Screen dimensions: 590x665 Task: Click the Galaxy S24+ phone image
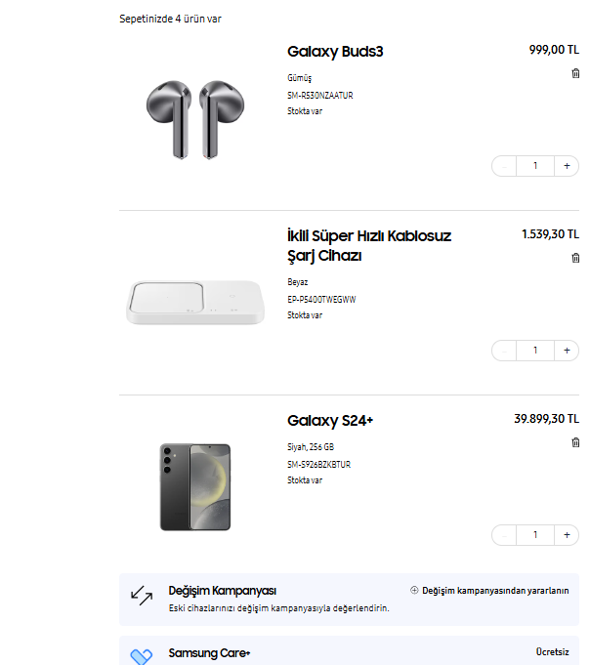click(195, 486)
